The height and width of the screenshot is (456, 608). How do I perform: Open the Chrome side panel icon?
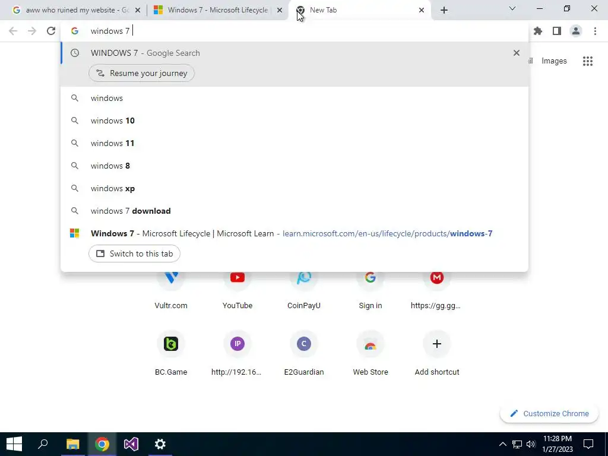pyautogui.click(x=557, y=31)
